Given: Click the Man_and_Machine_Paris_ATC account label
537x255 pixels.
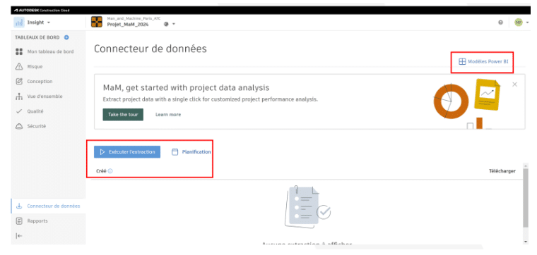Looking at the screenshot, I should pyautogui.click(x=134, y=18).
